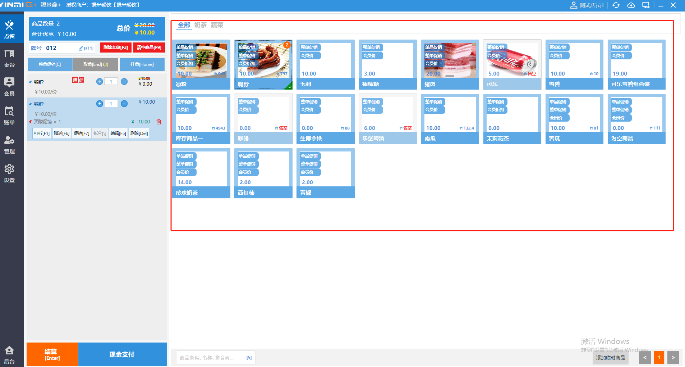
Task: Click the 现金支付 cash payment button
Action: [122, 354]
